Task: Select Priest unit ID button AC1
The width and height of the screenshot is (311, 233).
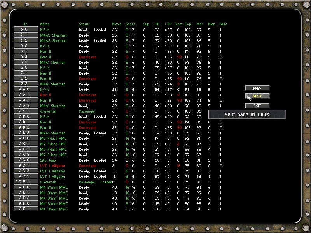Action: coord(26,144)
